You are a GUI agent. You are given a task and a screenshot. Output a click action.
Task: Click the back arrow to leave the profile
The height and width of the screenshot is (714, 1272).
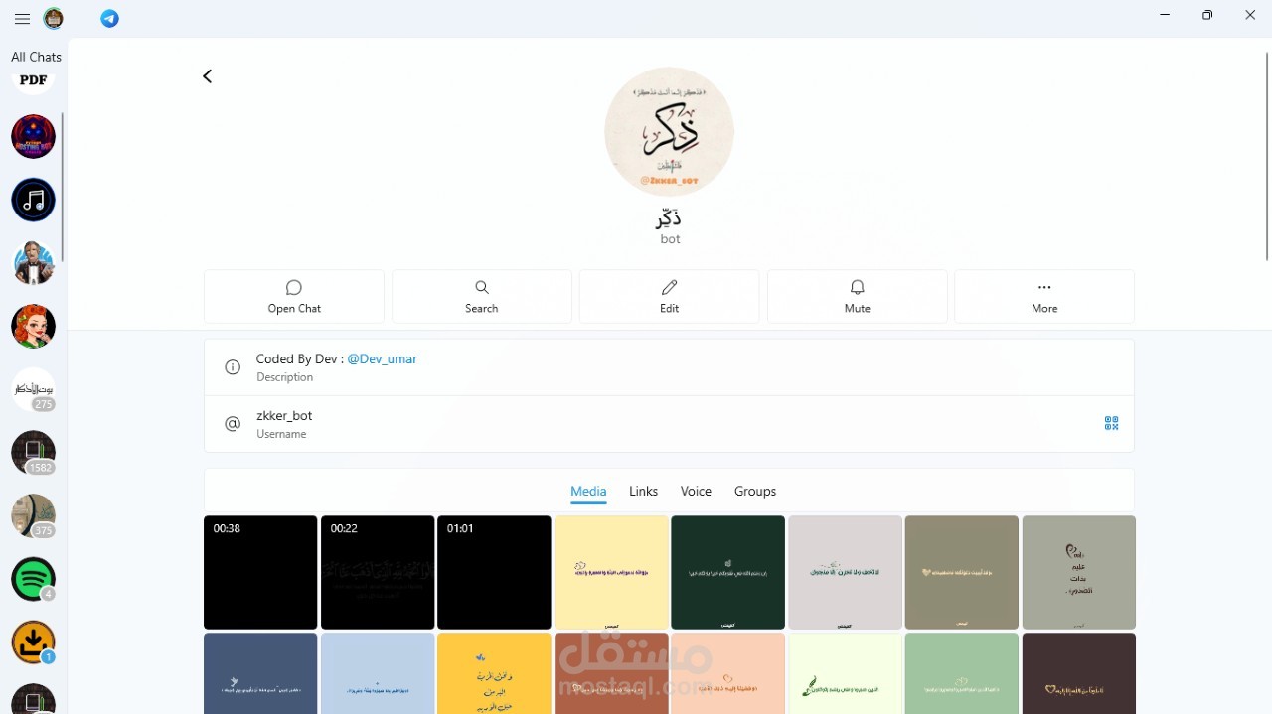coord(207,76)
